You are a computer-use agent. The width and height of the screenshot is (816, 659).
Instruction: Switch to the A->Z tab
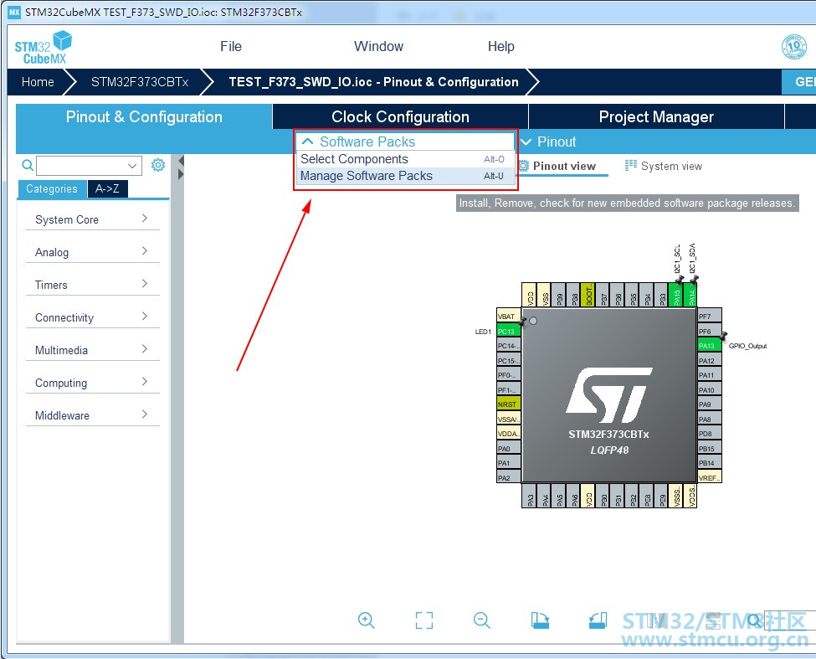[x=107, y=188]
